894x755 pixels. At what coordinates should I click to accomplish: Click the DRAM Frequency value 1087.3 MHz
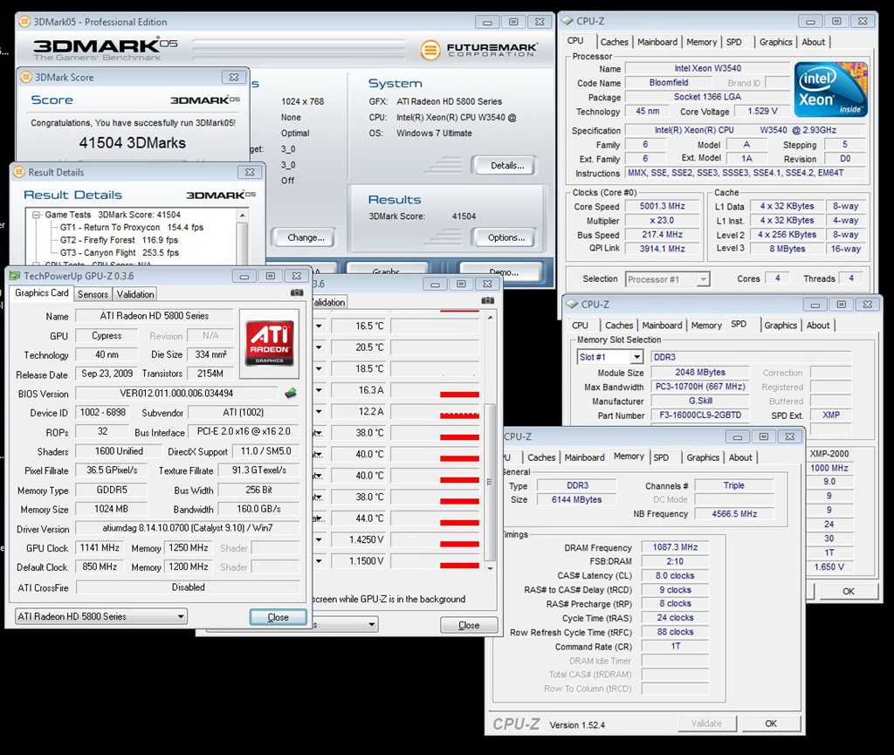coord(675,547)
